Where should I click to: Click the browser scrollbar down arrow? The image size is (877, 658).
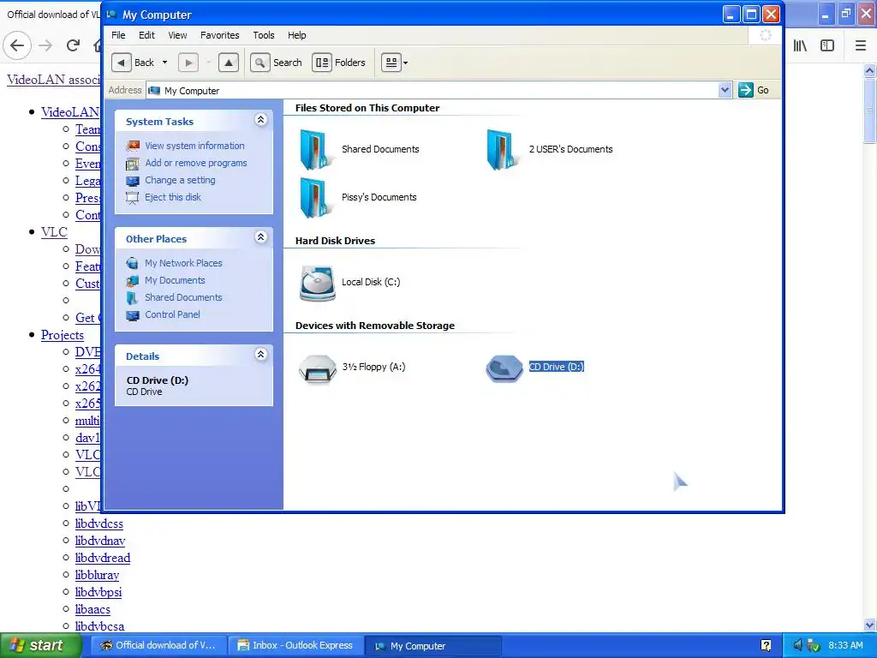coord(870,625)
